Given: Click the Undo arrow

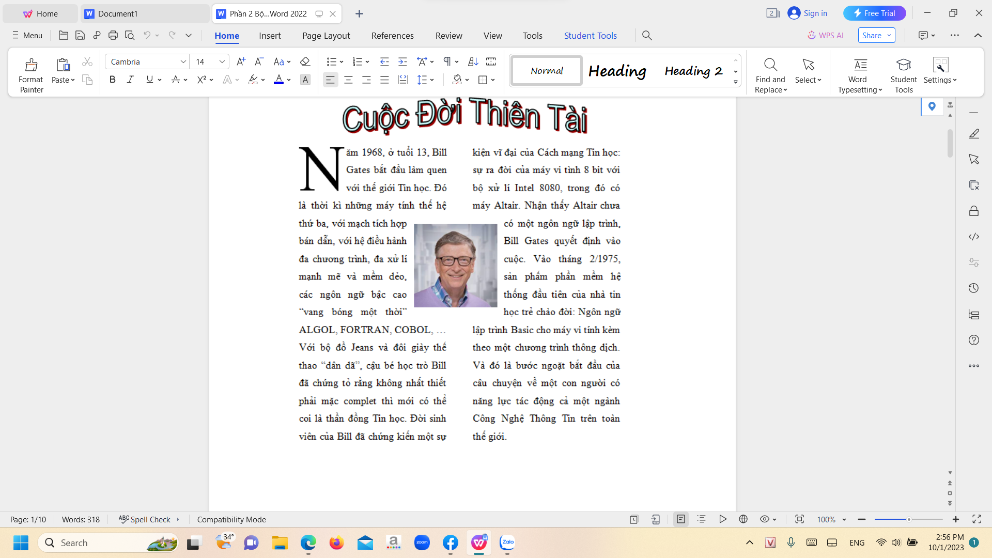Looking at the screenshot, I should coord(147,35).
